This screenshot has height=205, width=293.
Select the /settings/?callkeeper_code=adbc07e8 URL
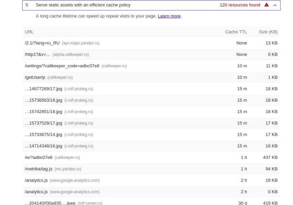coord(62,66)
